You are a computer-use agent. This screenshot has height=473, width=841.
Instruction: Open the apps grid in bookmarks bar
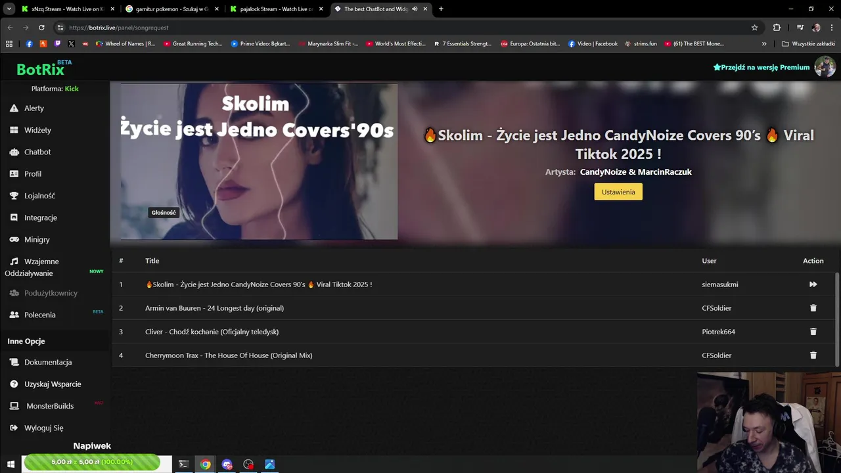click(9, 44)
